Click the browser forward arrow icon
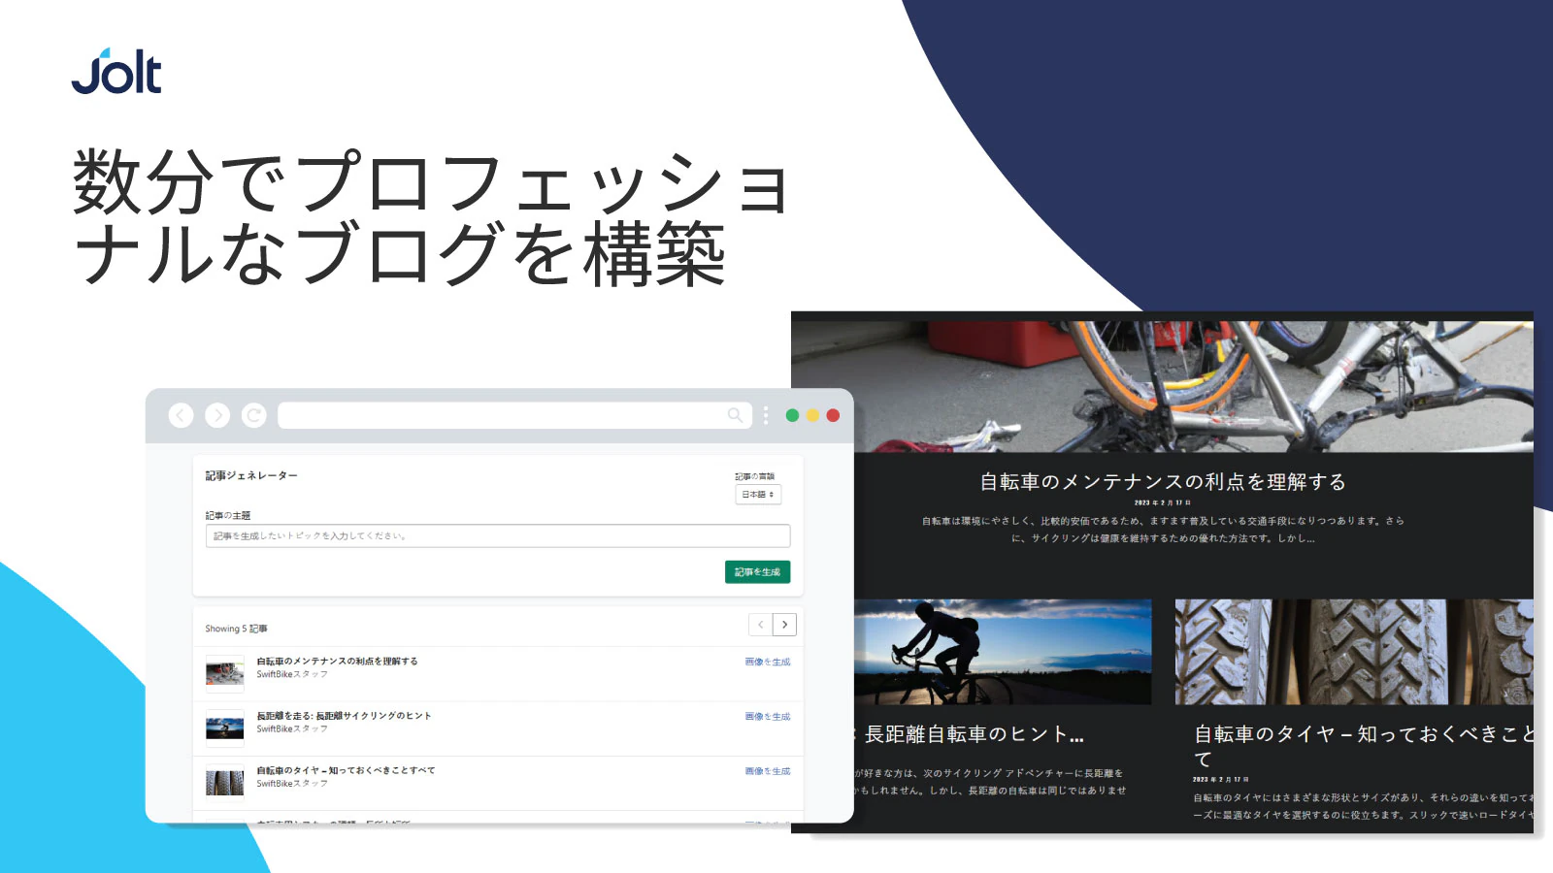Image resolution: width=1553 pixels, height=873 pixels. [217, 415]
